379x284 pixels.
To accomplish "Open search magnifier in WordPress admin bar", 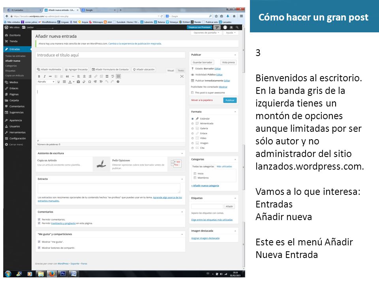I will click(237, 27).
